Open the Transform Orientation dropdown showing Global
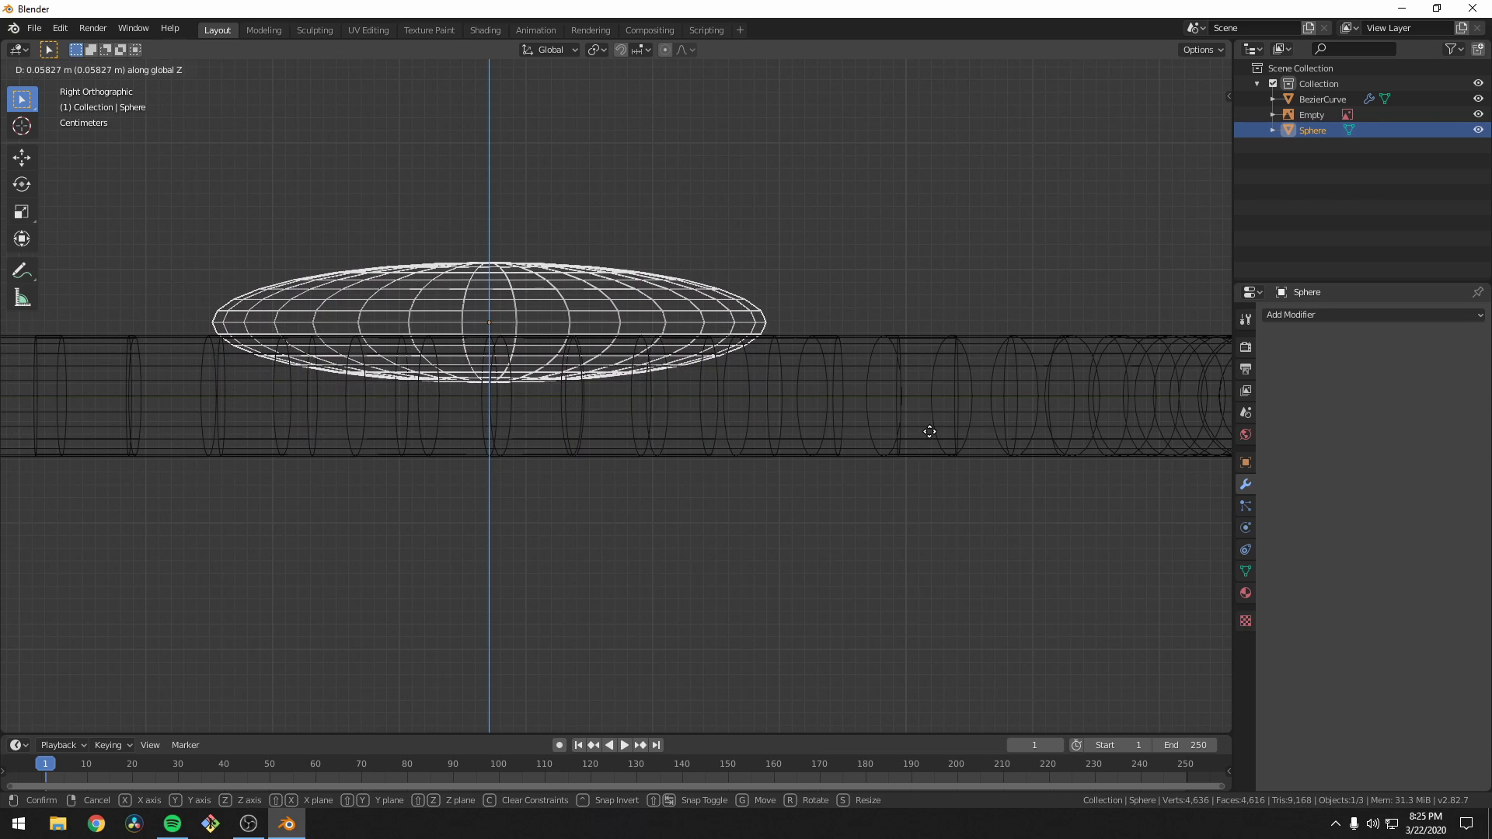The height and width of the screenshot is (839, 1492). (549, 49)
